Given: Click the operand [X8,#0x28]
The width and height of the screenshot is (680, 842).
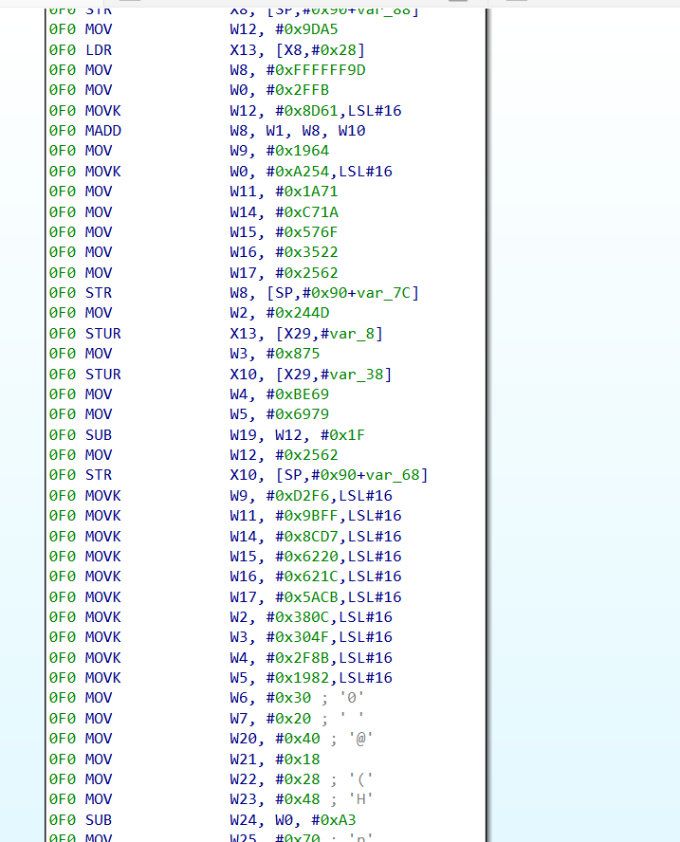Looking at the screenshot, I should tap(321, 50).
